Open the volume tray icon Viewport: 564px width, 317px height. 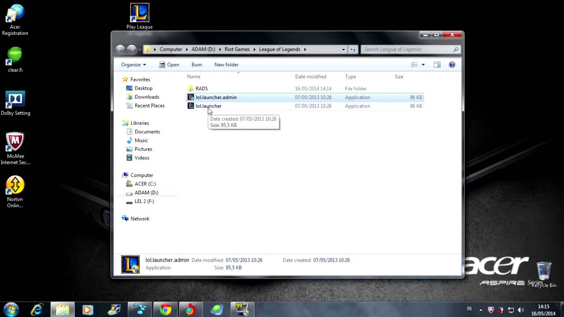521,310
